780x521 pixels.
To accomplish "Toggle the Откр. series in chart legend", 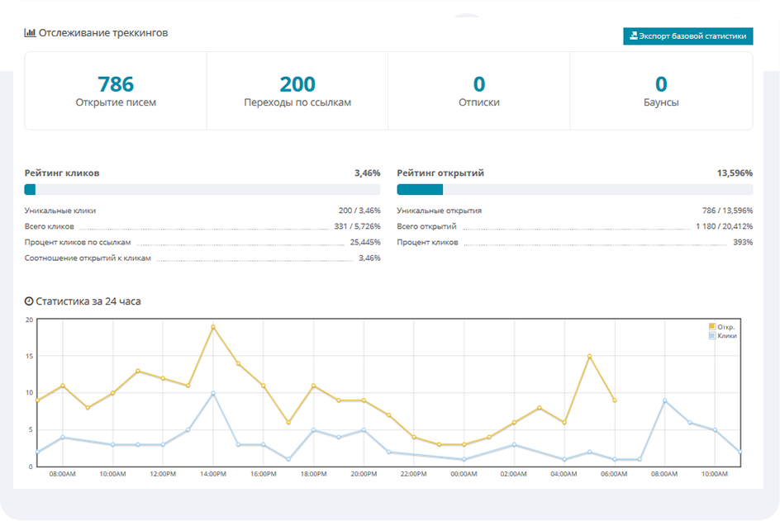I will point(721,327).
